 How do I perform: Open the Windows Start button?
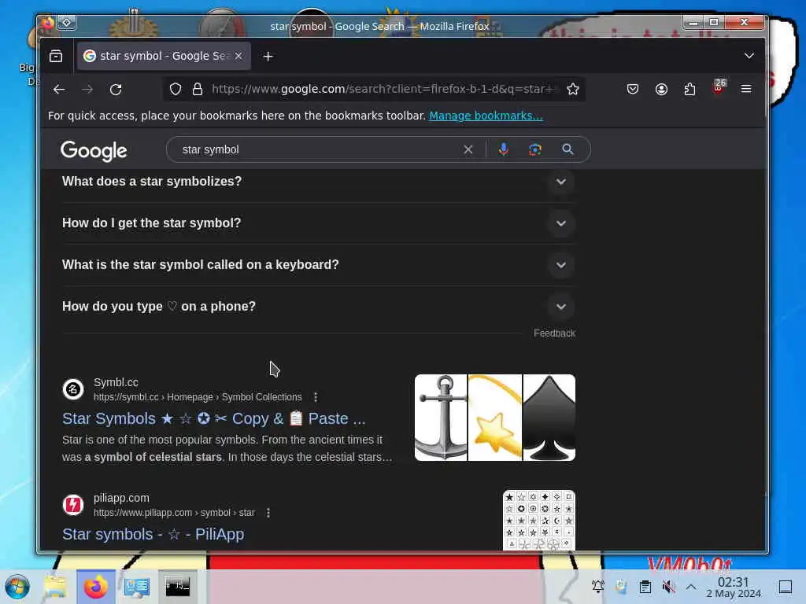[17, 587]
